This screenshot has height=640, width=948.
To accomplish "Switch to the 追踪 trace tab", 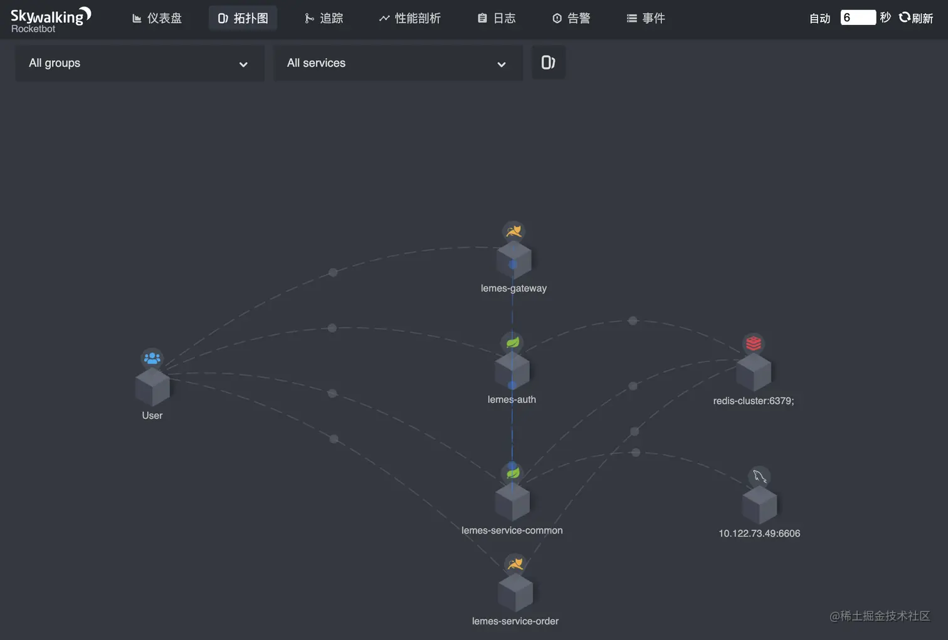I will (324, 18).
